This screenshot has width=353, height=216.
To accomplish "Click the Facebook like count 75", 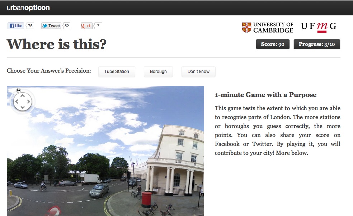I will (x=30, y=26).
